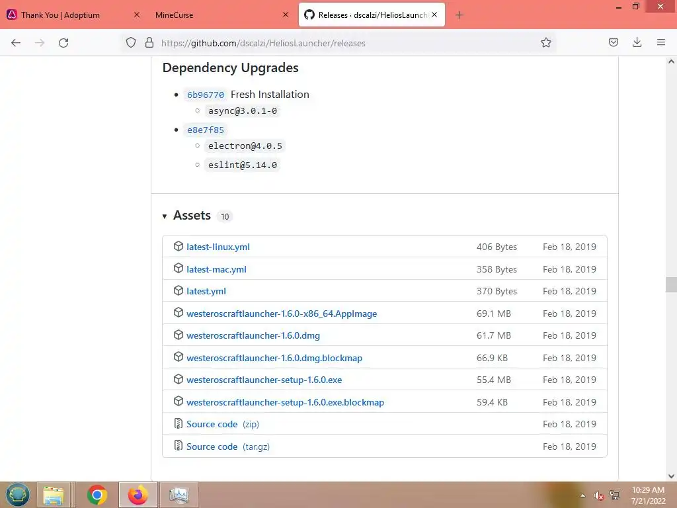Reload the current GitHub page
This screenshot has width=677, height=508.
point(63,43)
